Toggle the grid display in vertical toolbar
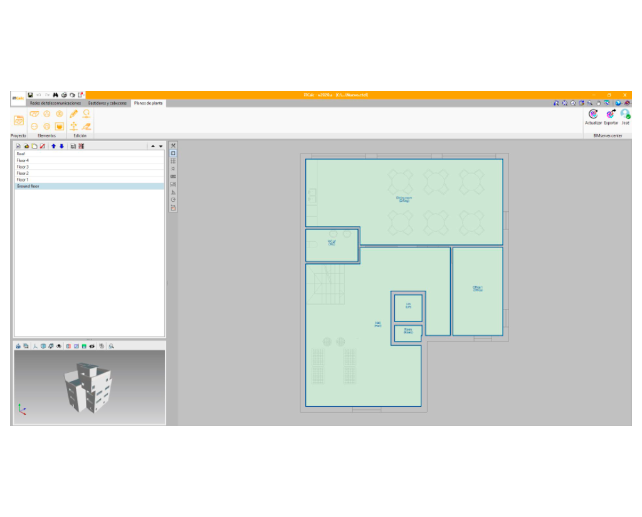This screenshot has height=517, width=642. (x=173, y=161)
